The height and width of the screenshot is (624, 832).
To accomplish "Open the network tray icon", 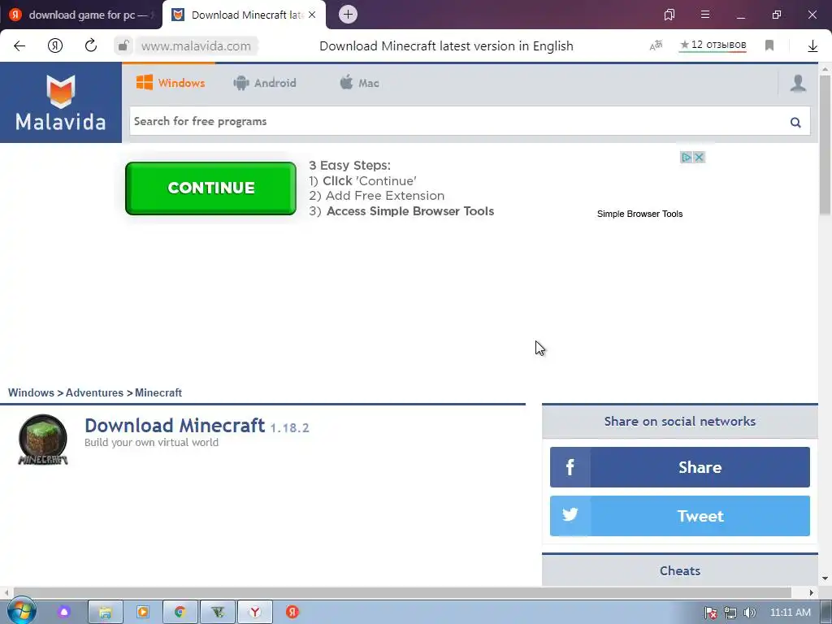I will (730, 613).
